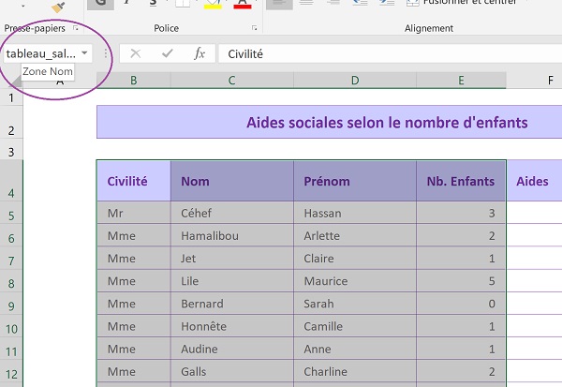Select Mme cell in Hamalibou row
The height and width of the screenshot is (387, 562).
pos(134,235)
